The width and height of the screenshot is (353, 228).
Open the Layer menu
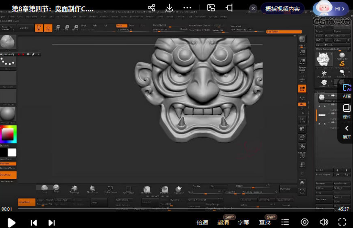pyautogui.click(x=65, y=16)
